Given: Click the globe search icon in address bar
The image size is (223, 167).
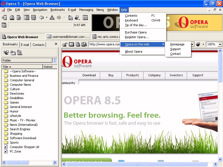Looking at the screenshot, I should (198, 45).
